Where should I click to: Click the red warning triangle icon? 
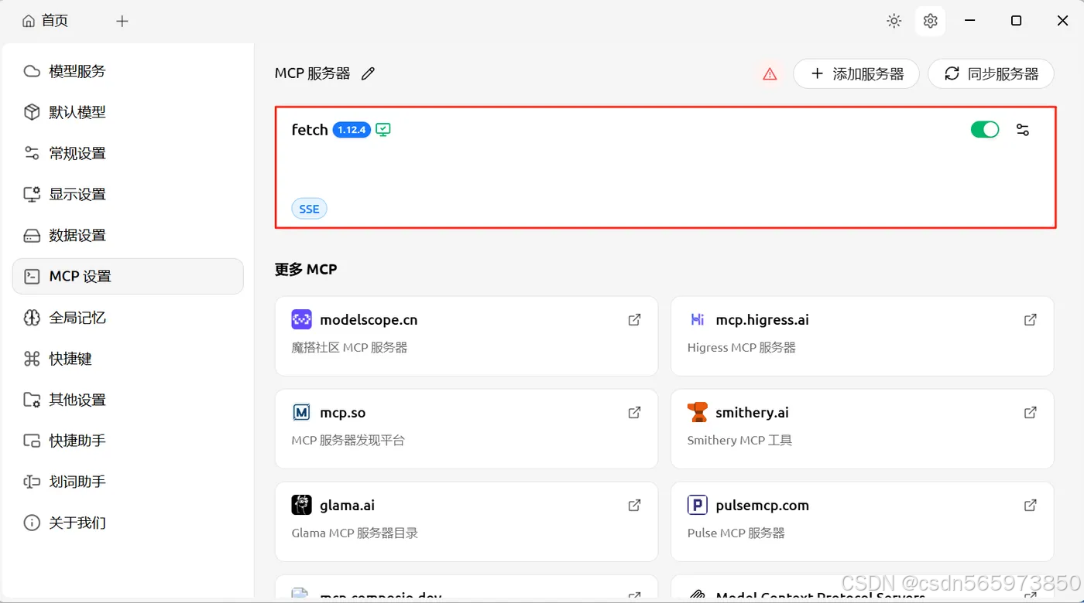click(x=770, y=74)
